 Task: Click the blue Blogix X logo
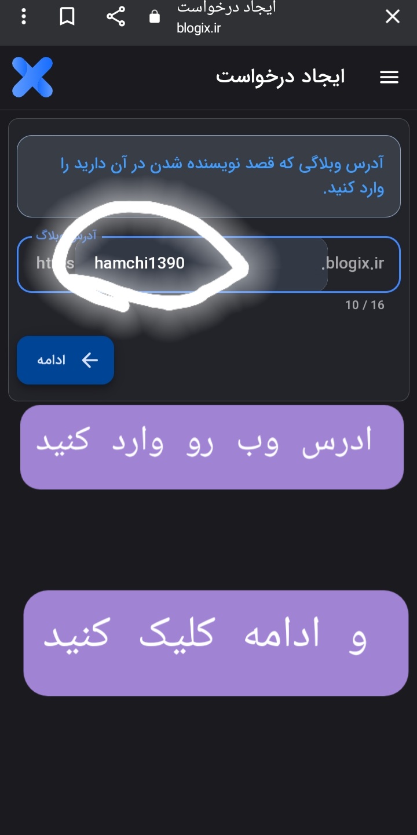pyautogui.click(x=32, y=77)
